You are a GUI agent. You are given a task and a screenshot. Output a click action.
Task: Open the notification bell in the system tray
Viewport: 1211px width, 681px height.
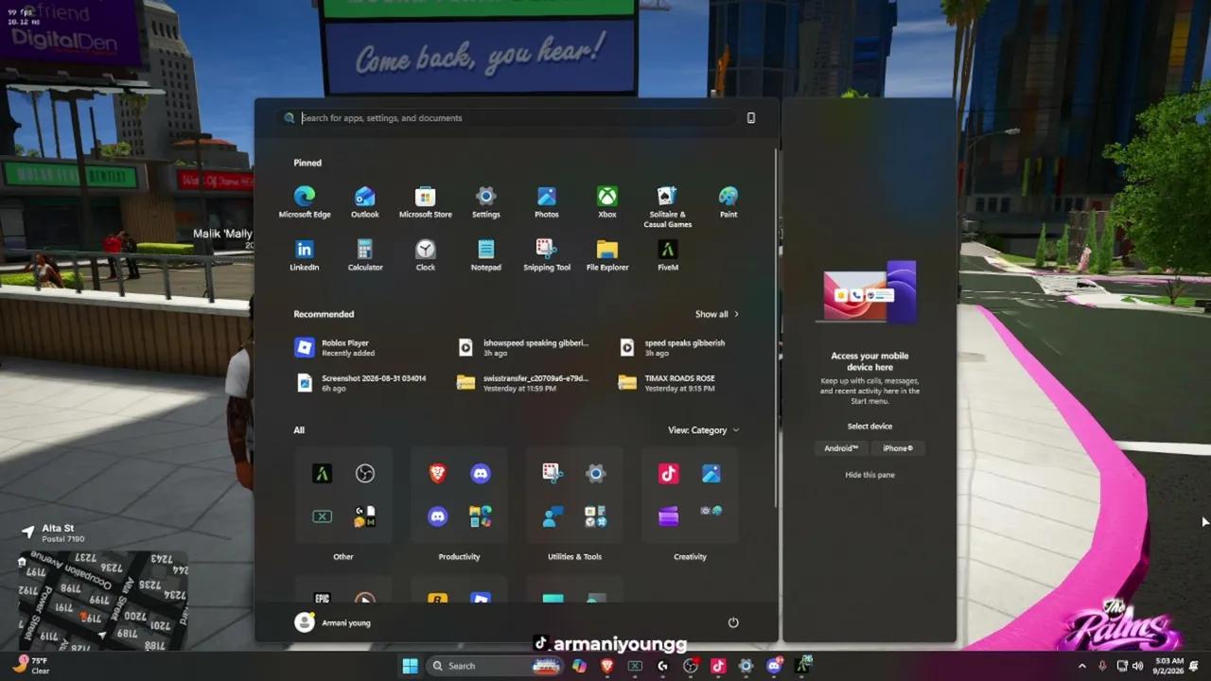[x=1194, y=666]
